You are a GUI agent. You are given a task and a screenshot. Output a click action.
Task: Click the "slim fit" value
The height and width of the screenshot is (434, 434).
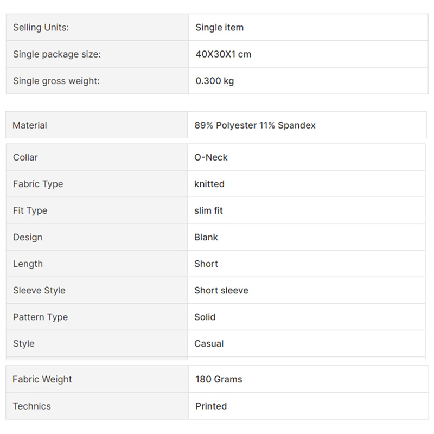pos(208,210)
